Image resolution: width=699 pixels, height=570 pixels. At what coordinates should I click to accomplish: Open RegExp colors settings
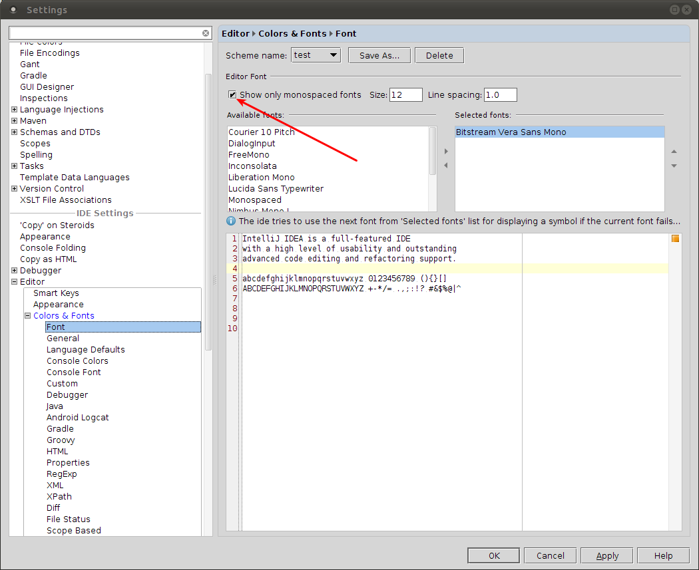click(61, 474)
